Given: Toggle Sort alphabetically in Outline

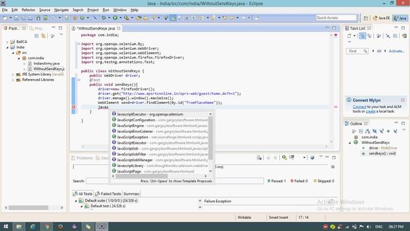Looking at the screenshot, I should click(x=368, y=131).
